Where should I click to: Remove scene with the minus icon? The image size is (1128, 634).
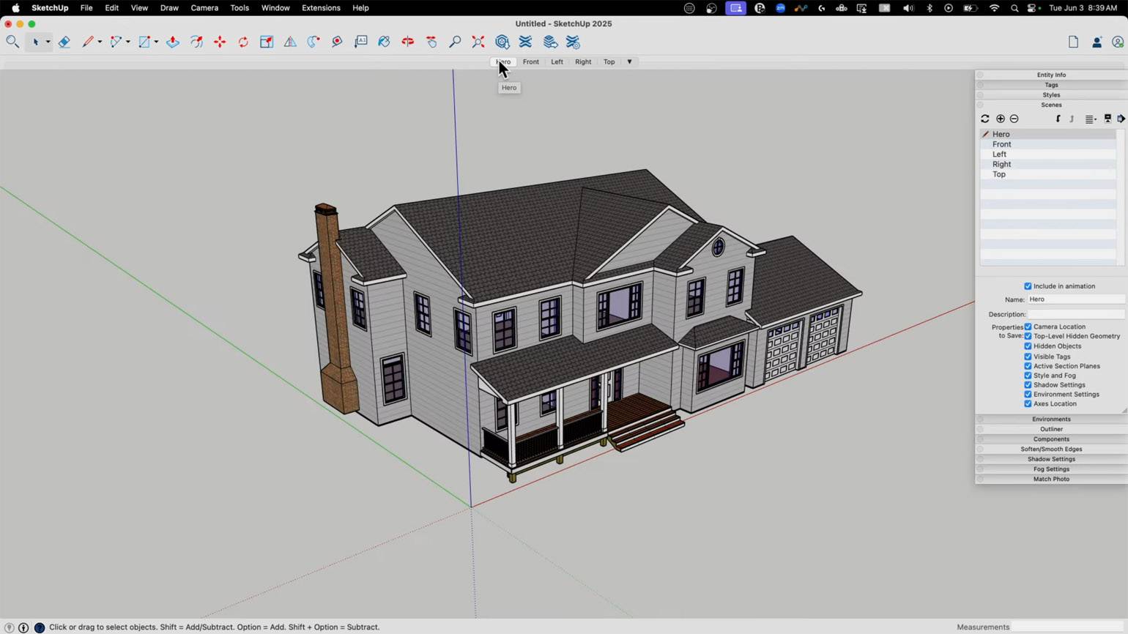point(1014,119)
